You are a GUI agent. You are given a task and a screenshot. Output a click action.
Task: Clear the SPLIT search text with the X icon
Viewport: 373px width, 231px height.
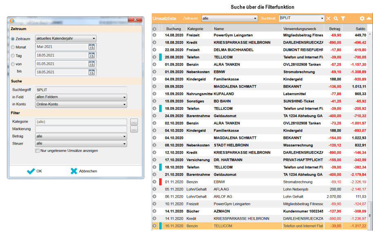[328, 18]
